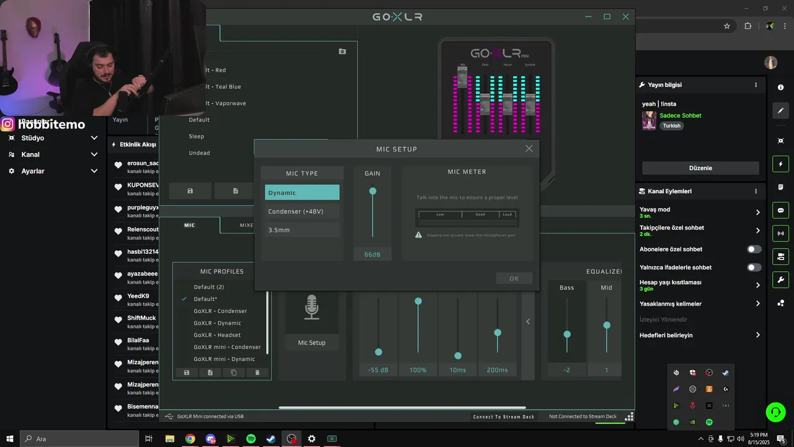Click the Sadece Sohbet category link
This screenshot has width=794, height=447.
click(680, 115)
